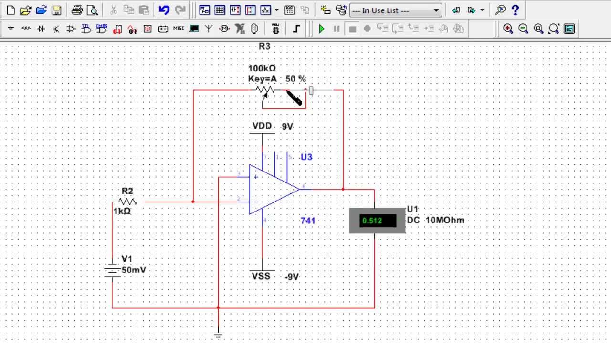Image resolution: width=611 pixels, height=343 pixels.
Task: Zoom to fit page
Action: tap(554, 29)
